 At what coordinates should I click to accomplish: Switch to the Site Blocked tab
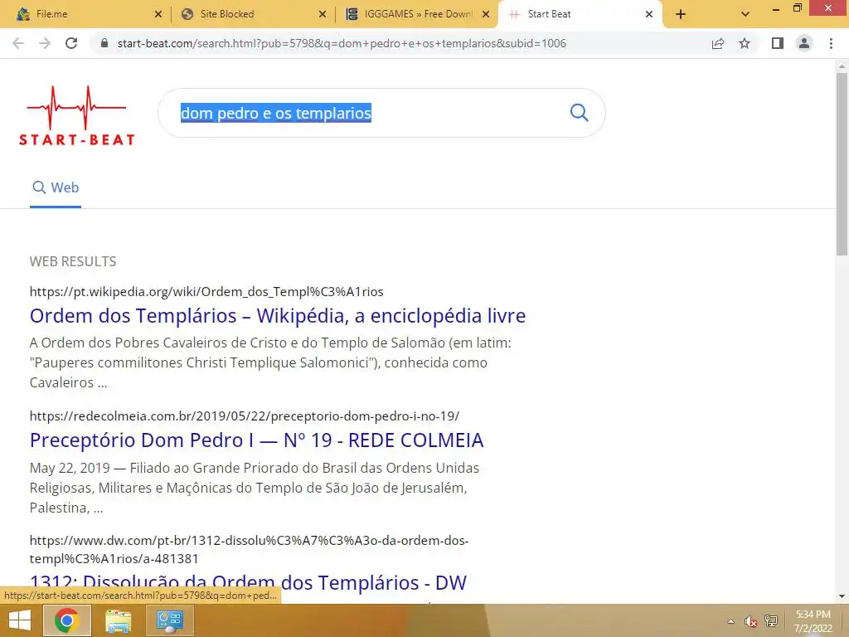point(252,14)
